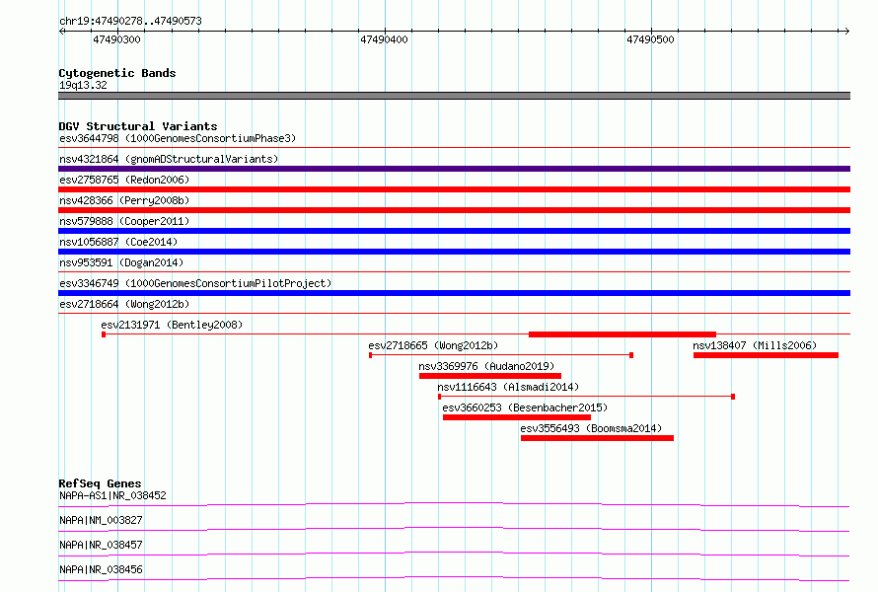Click ruler tick label 47490400
878x592 pixels.
pyautogui.click(x=384, y=39)
